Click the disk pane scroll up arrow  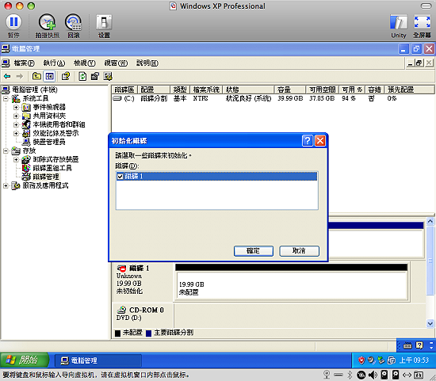[x=430, y=221]
